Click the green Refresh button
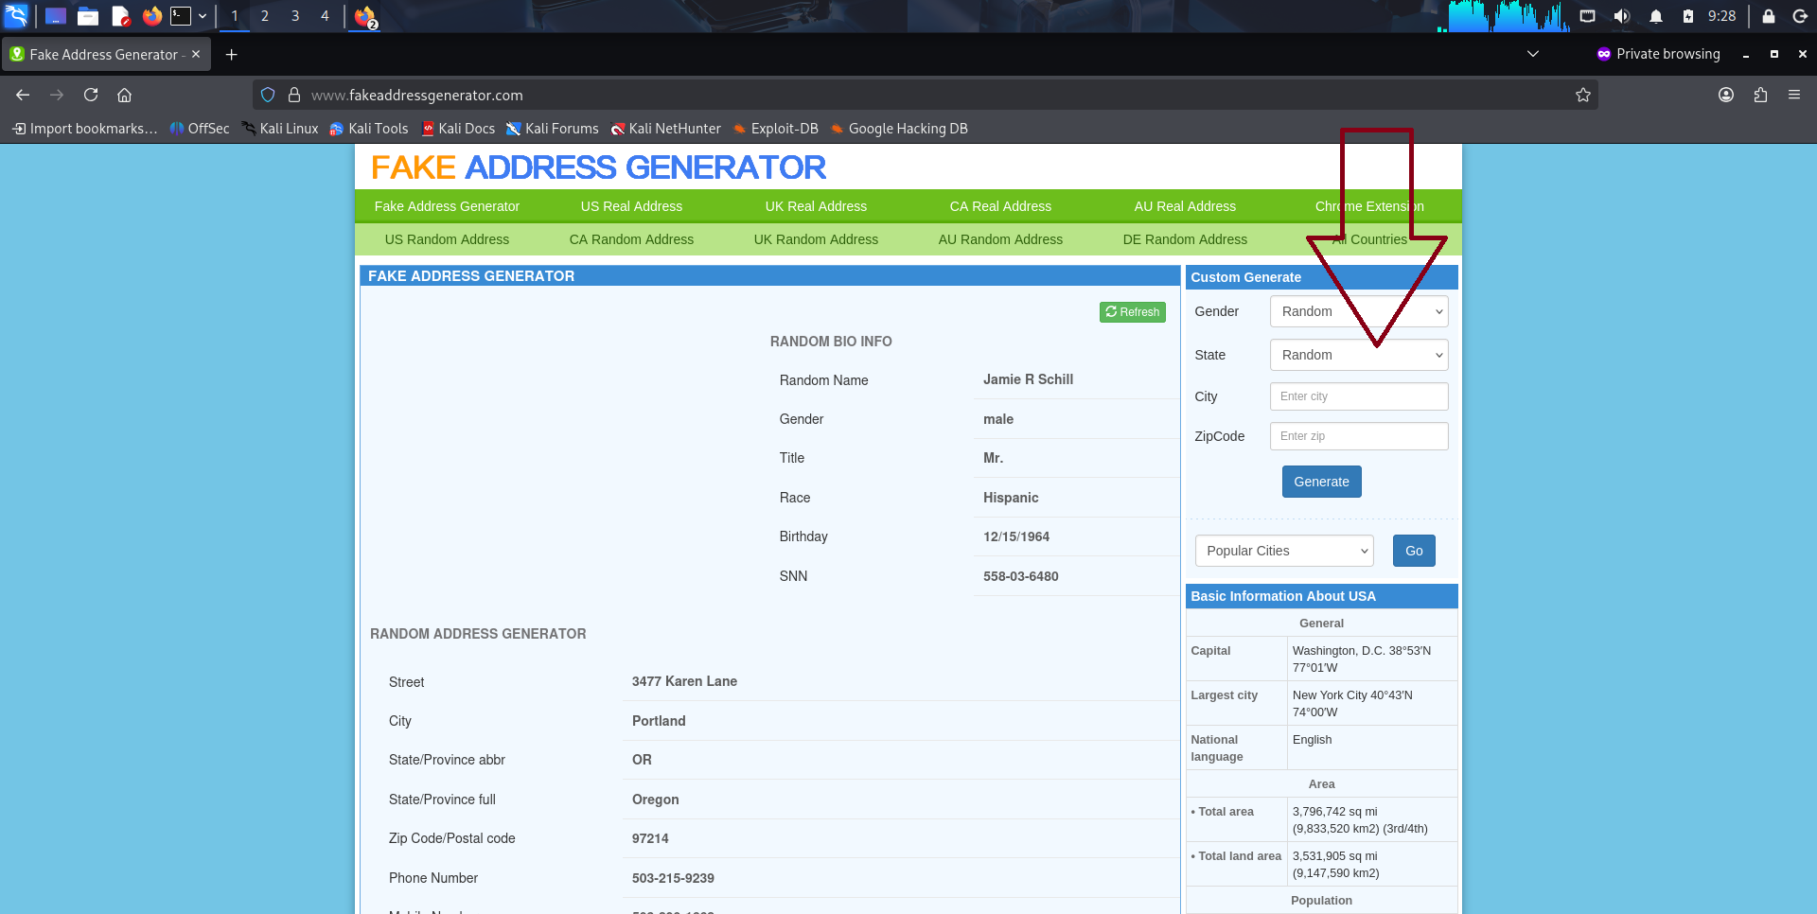The image size is (1817, 914). coord(1132,312)
